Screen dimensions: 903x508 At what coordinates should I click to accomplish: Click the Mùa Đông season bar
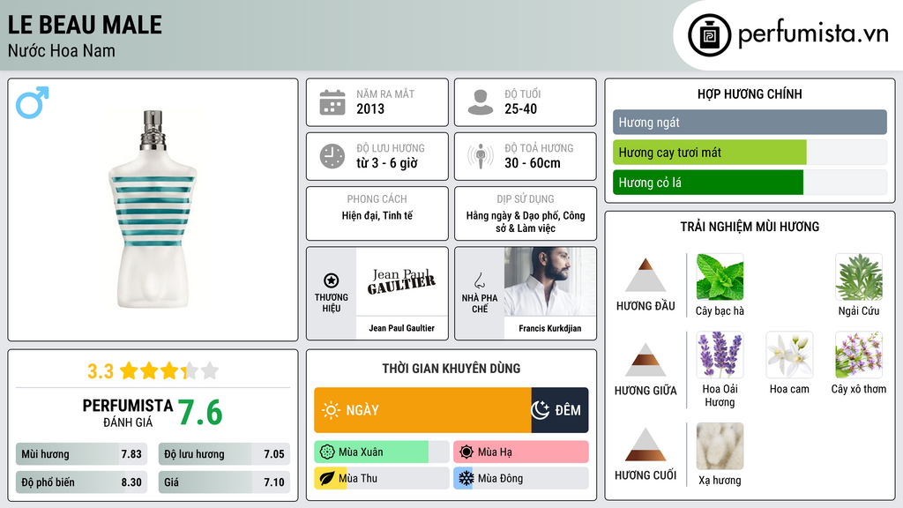click(520, 479)
